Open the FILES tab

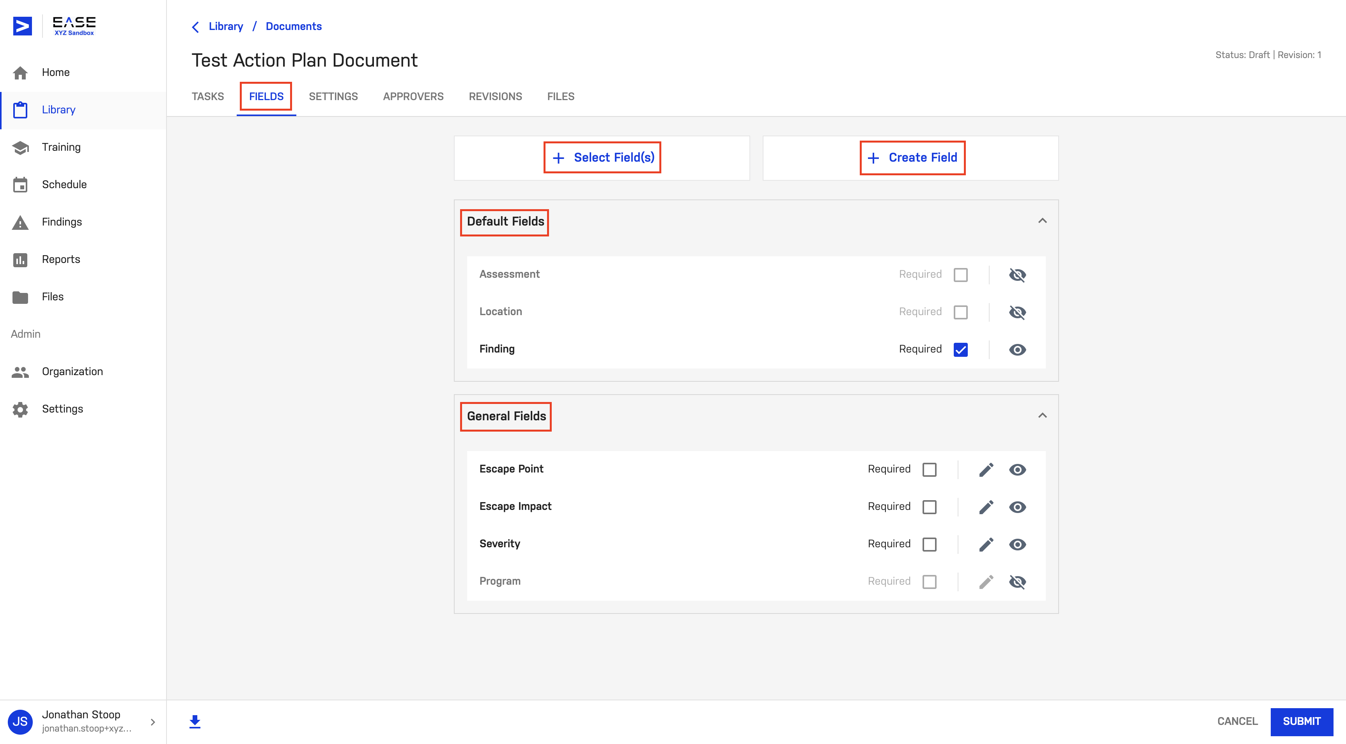coord(560,97)
